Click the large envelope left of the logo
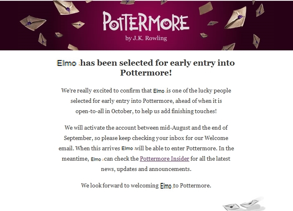Viewport: 293px width, 211px height. (33, 23)
